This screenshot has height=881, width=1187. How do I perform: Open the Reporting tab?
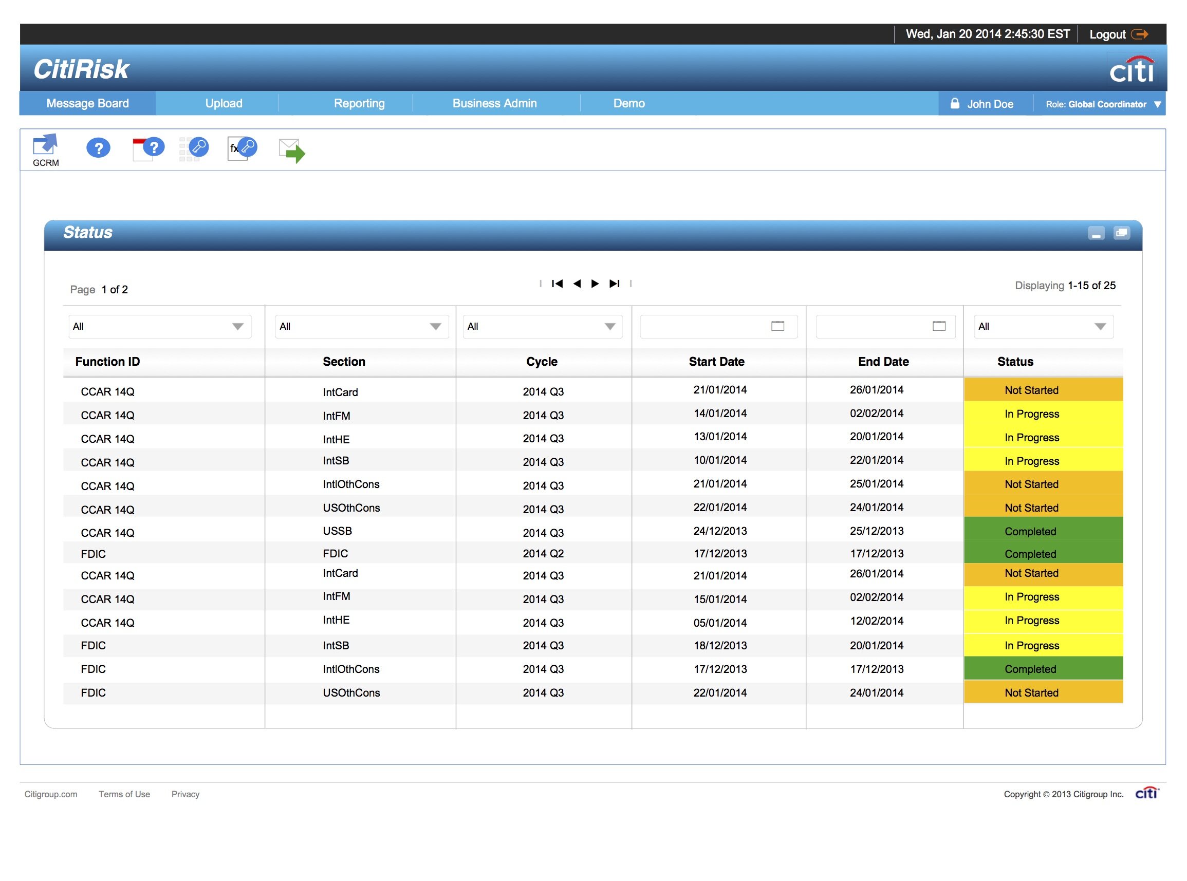[359, 103]
